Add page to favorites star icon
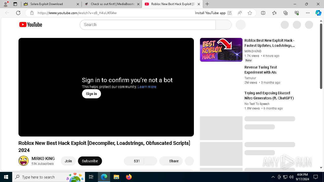 click(250, 13)
